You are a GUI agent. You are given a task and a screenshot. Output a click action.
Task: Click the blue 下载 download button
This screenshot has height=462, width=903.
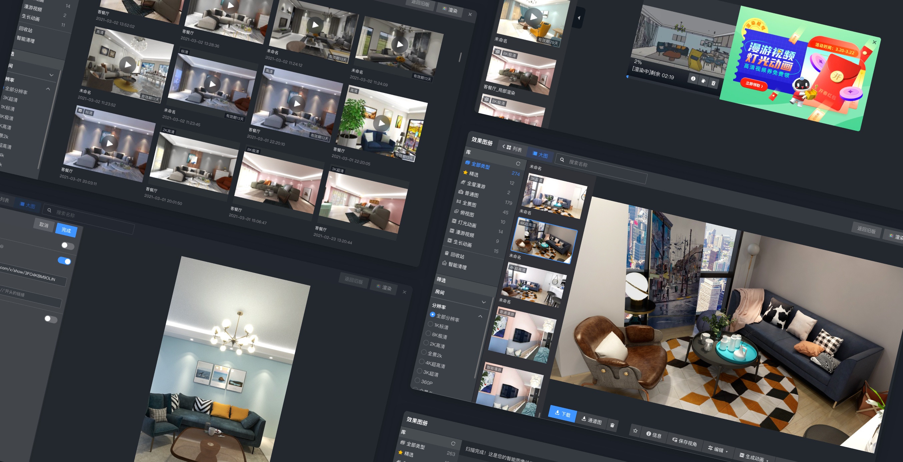tap(562, 414)
